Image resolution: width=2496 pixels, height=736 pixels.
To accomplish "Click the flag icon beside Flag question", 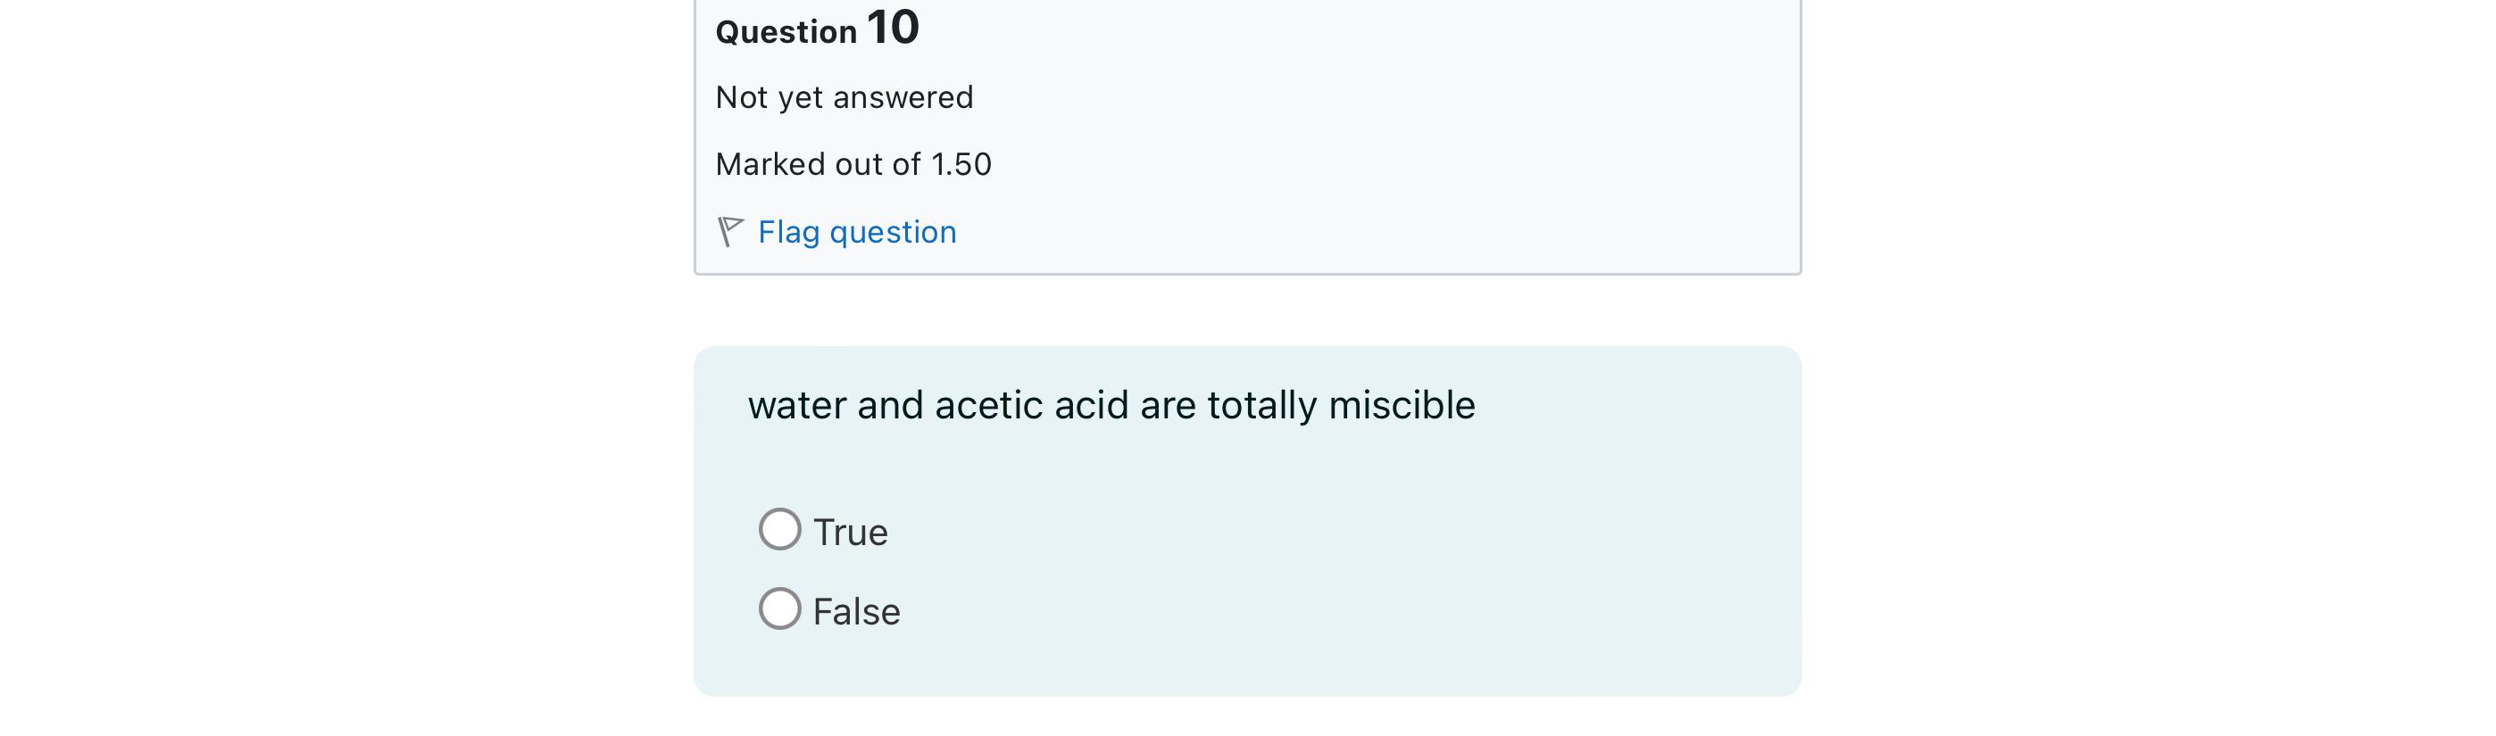I will [x=729, y=231].
